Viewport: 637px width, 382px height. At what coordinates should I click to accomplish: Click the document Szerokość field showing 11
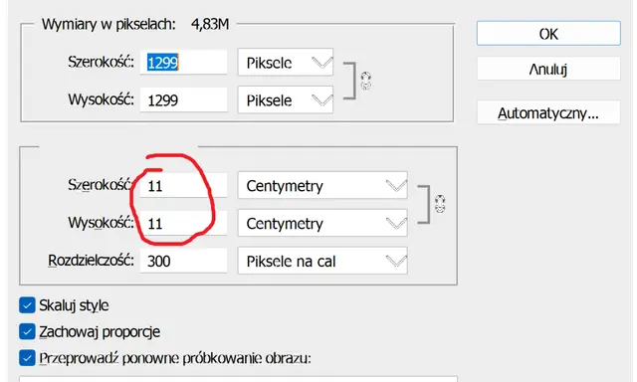183,185
